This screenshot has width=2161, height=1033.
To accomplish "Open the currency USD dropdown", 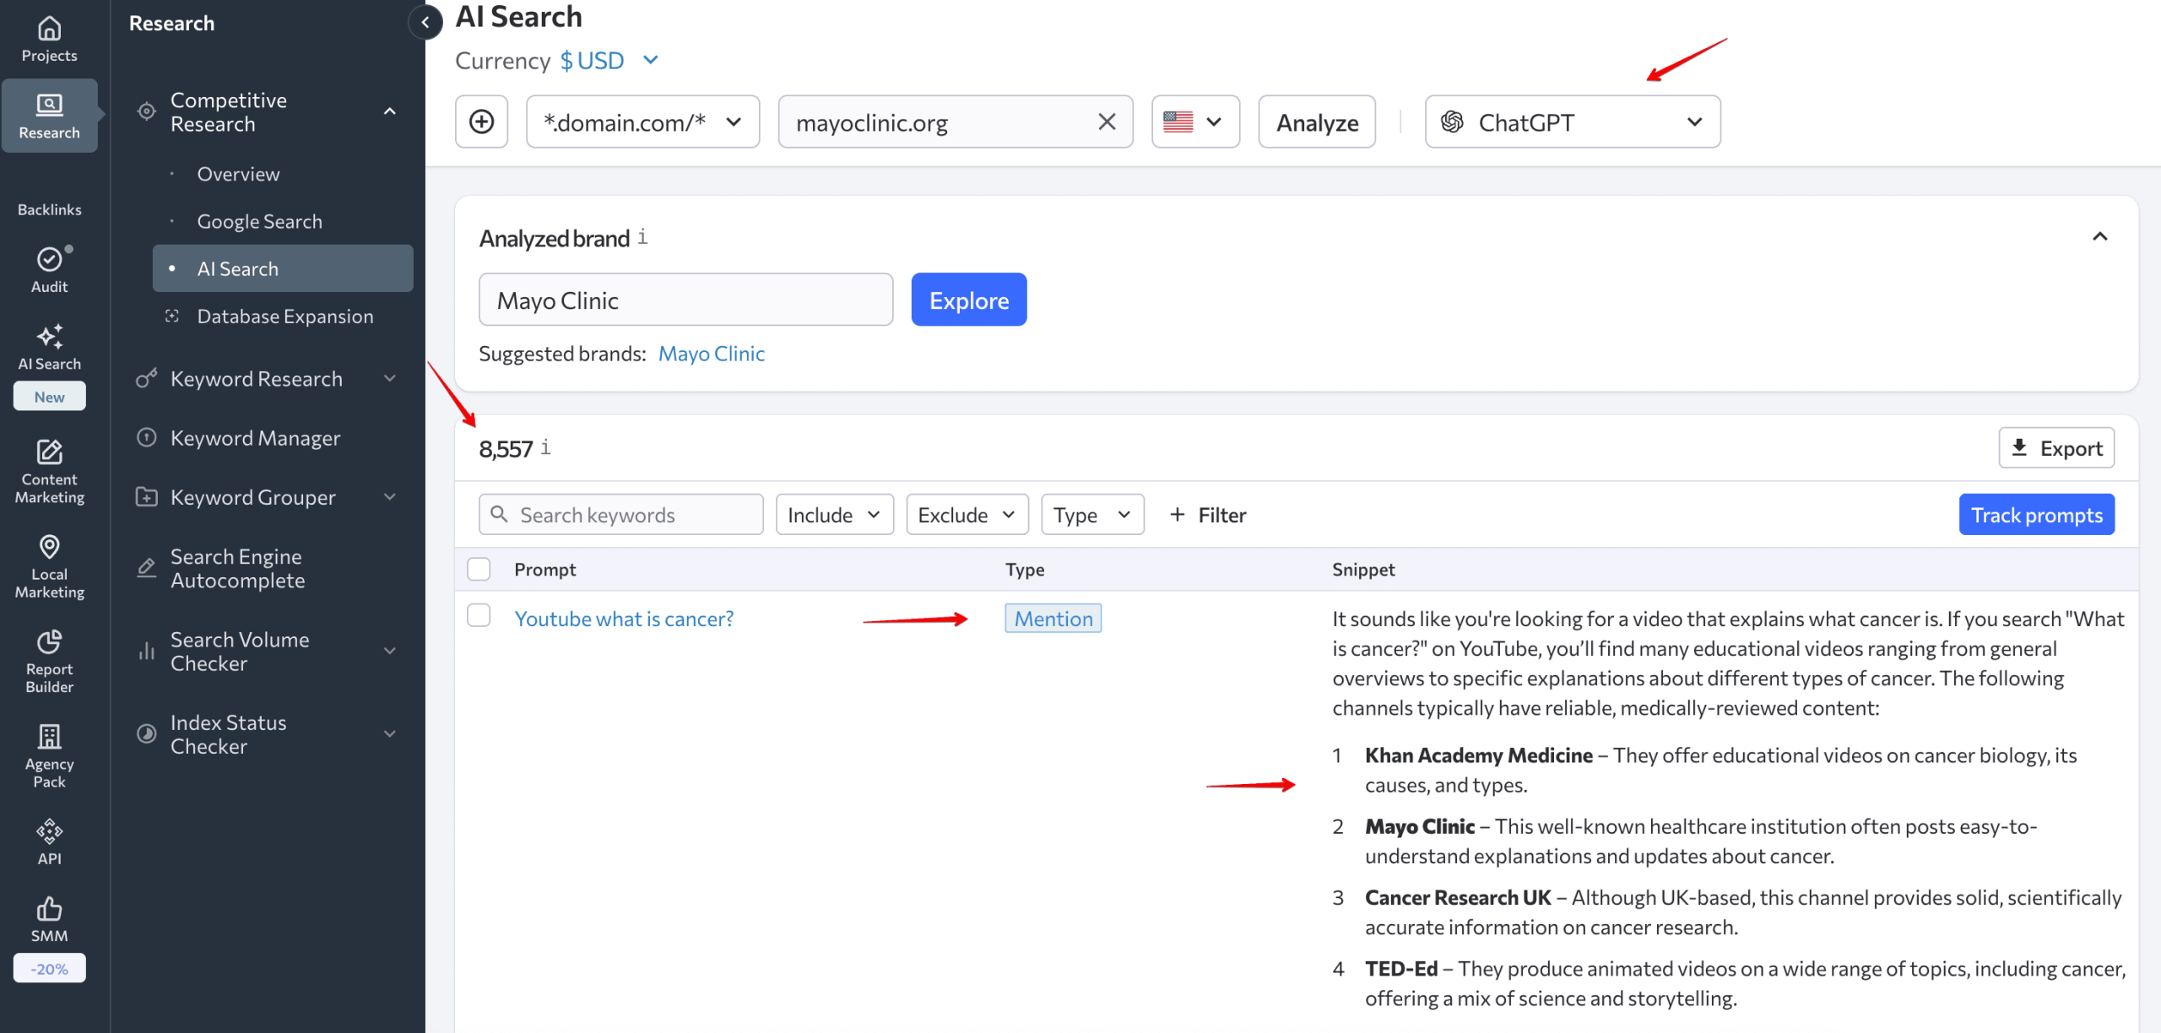I will (x=609, y=60).
